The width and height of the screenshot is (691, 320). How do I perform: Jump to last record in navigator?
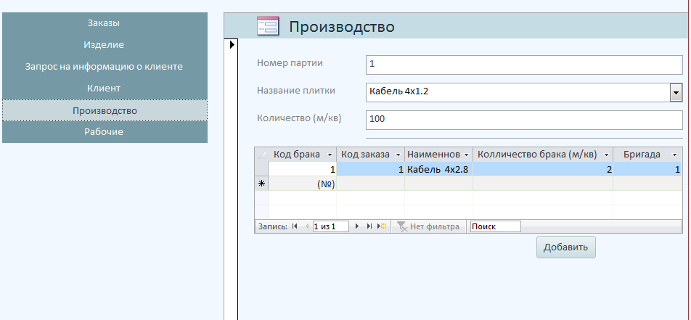(369, 226)
